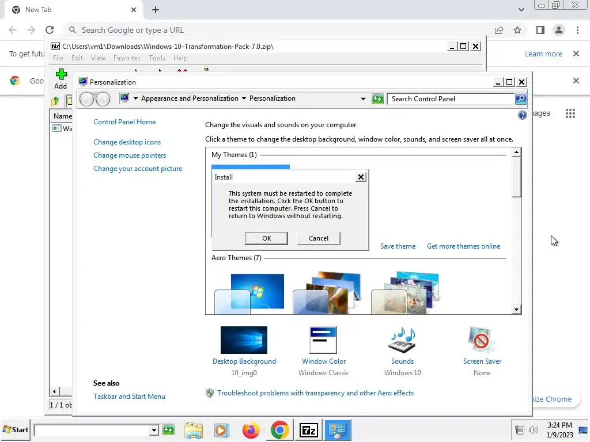Click the Chrome share page icon
The image size is (590, 442).
click(x=499, y=30)
